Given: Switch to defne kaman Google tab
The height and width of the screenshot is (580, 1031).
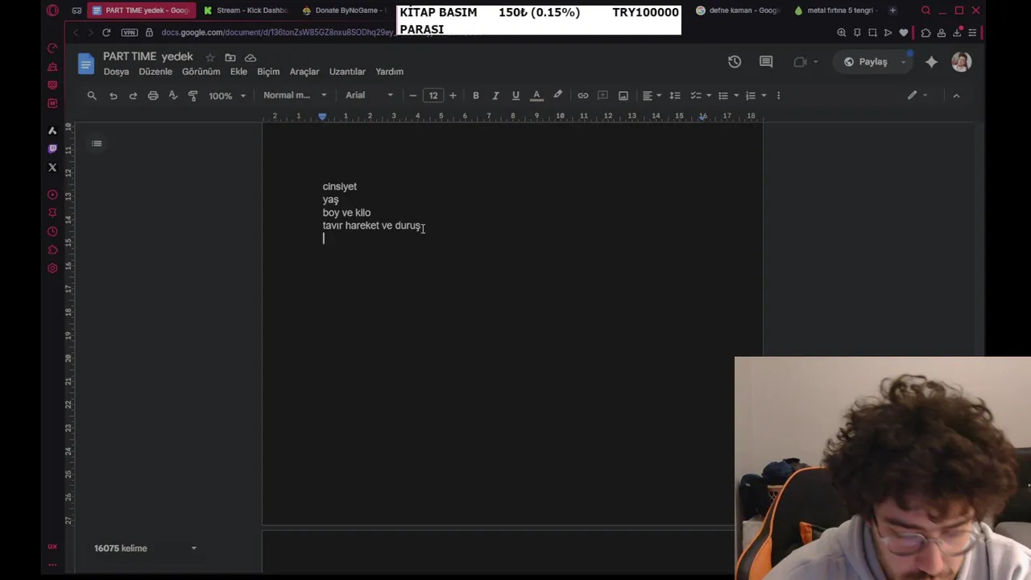Looking at the screenshot, I should click(738, 10).
